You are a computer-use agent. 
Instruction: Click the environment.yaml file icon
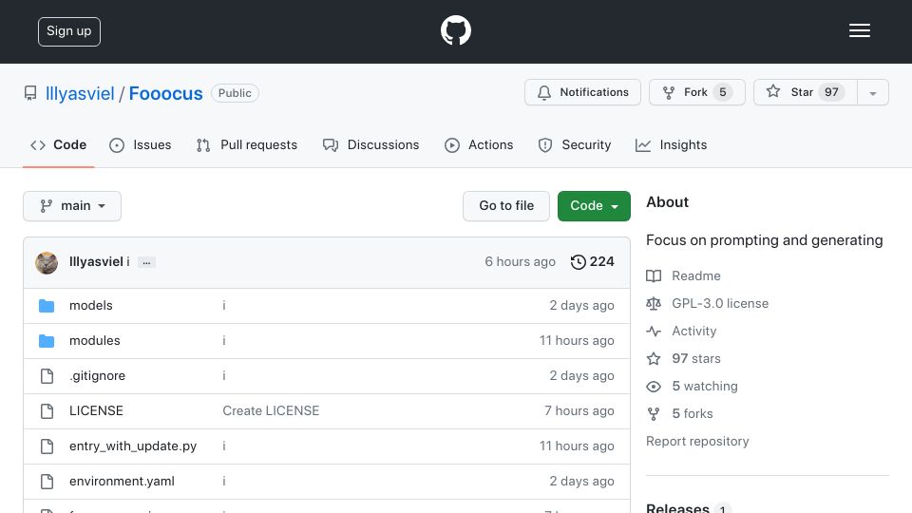point(47,482)
